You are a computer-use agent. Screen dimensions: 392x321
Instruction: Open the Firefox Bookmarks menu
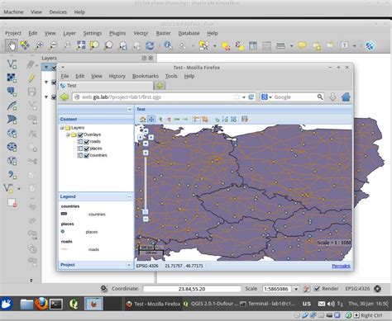click(x=146, y=76)
